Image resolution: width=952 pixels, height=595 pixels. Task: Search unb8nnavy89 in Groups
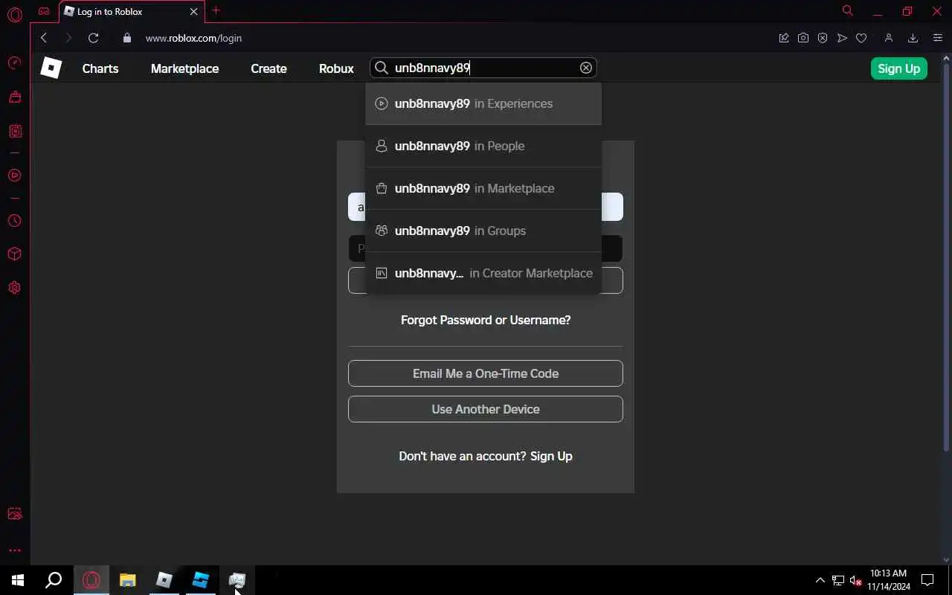(483, 231)
